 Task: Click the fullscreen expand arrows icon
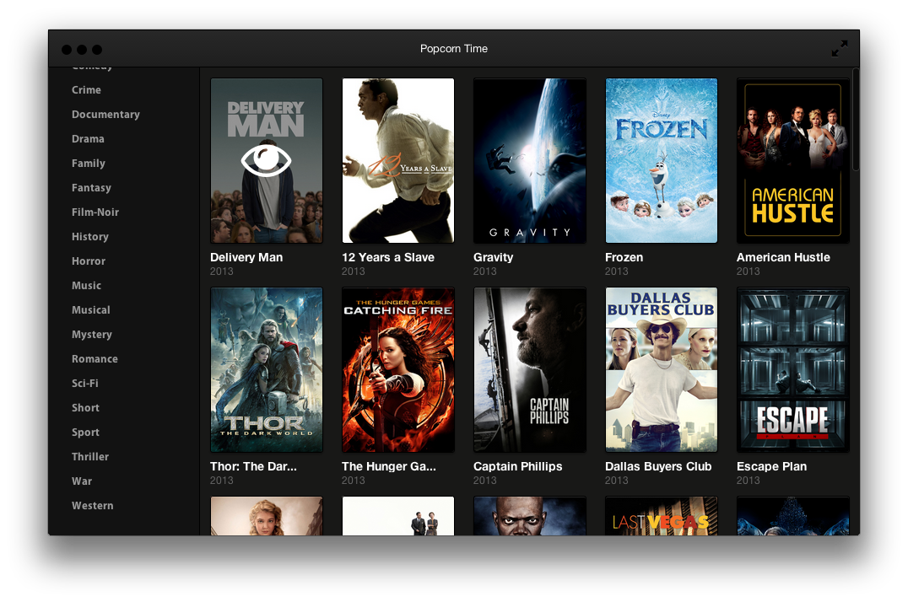(839, 49)
